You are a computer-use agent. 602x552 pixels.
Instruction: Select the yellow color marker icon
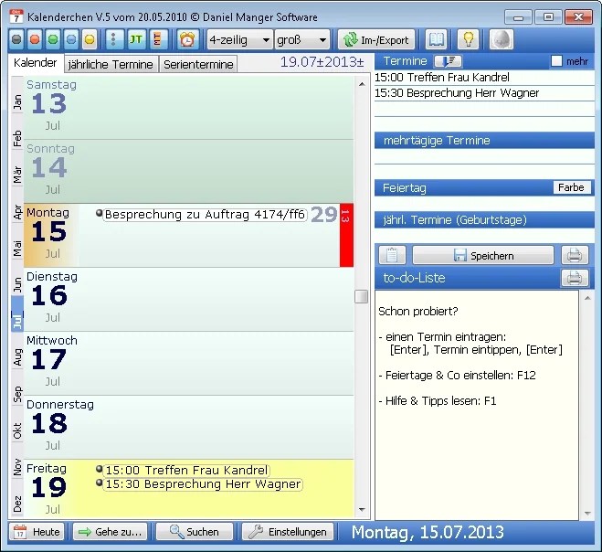(x=90, y=39)
